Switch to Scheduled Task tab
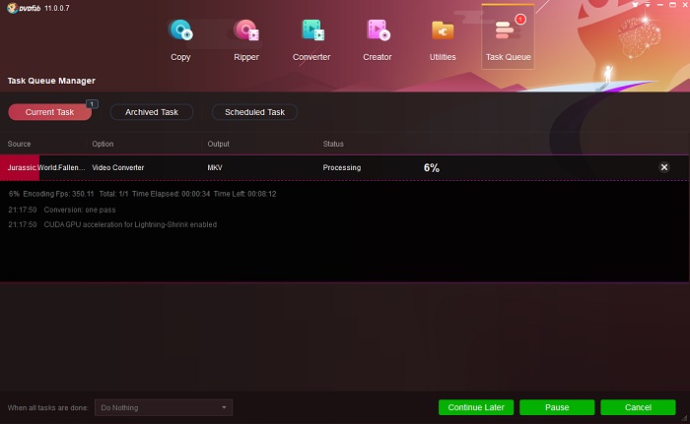Viewport: 690px width, 424px height. [254, 112]
